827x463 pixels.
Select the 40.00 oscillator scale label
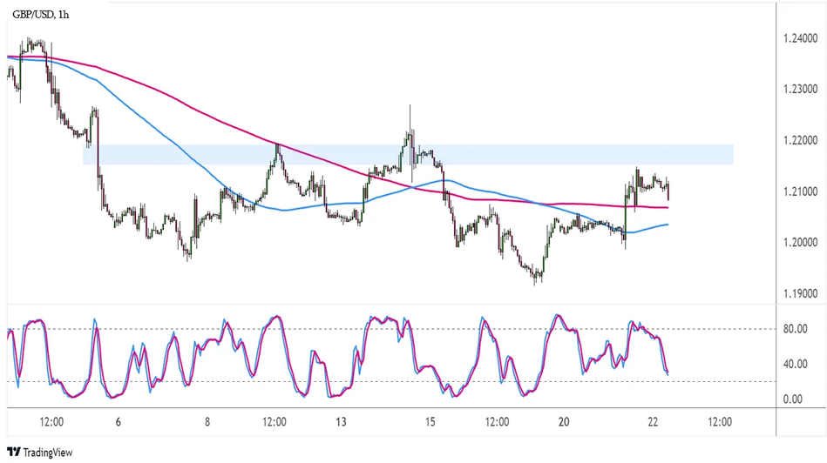tap(796, 364)
